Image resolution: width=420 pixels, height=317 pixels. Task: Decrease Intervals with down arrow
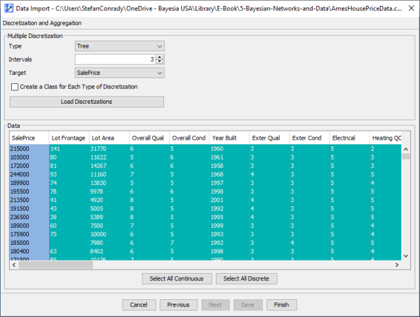click(159, 62)
